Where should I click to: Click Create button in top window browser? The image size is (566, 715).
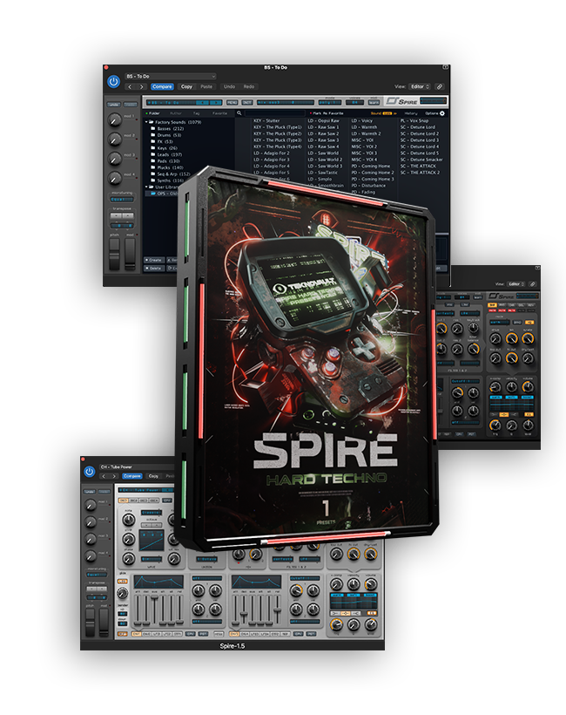pyautogui.click(x=153, y=260)
